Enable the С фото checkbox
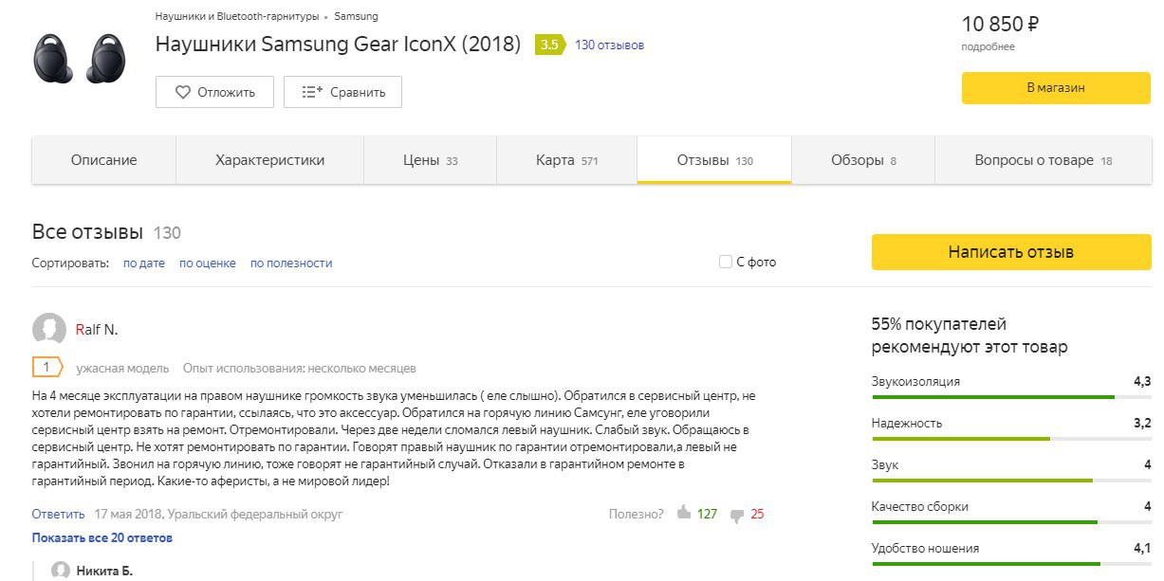This screenshot has width=1164, height=581. pyautogui.click(x=726, y=262)
